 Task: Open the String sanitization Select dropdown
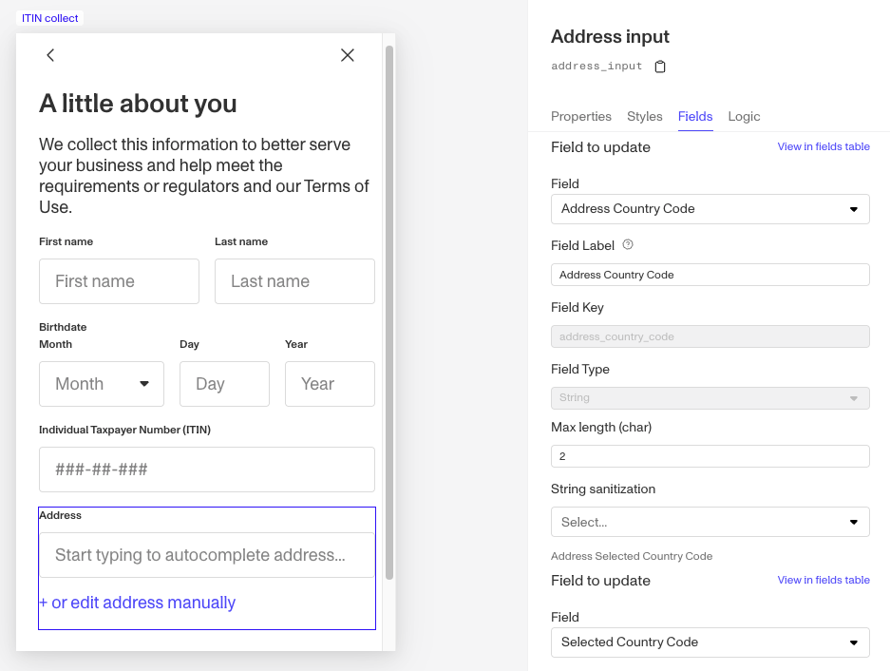coord(710,522)
